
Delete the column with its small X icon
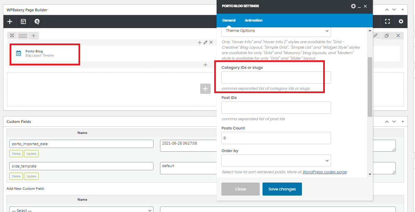click(211, 42)
